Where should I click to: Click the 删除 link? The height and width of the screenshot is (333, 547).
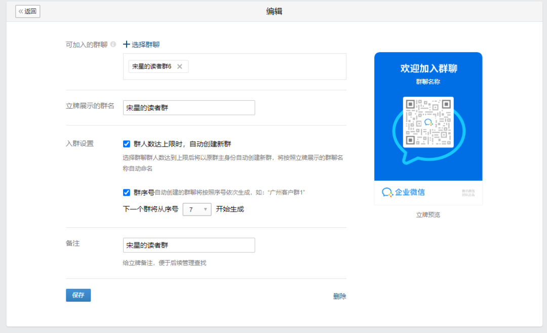339,297
